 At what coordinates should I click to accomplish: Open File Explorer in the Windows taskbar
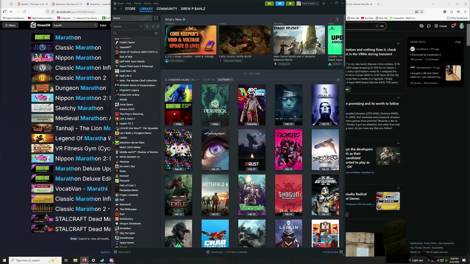(x=75, y=260)
